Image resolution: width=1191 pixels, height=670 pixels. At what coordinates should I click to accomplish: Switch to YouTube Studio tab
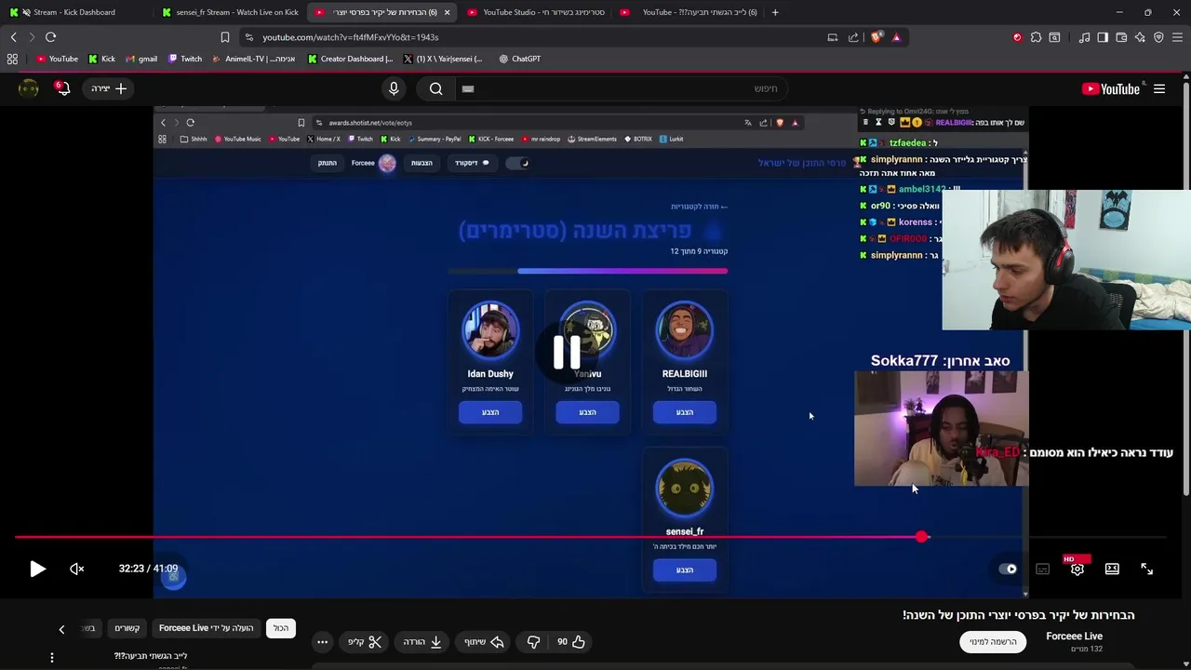tap(535, 12)
